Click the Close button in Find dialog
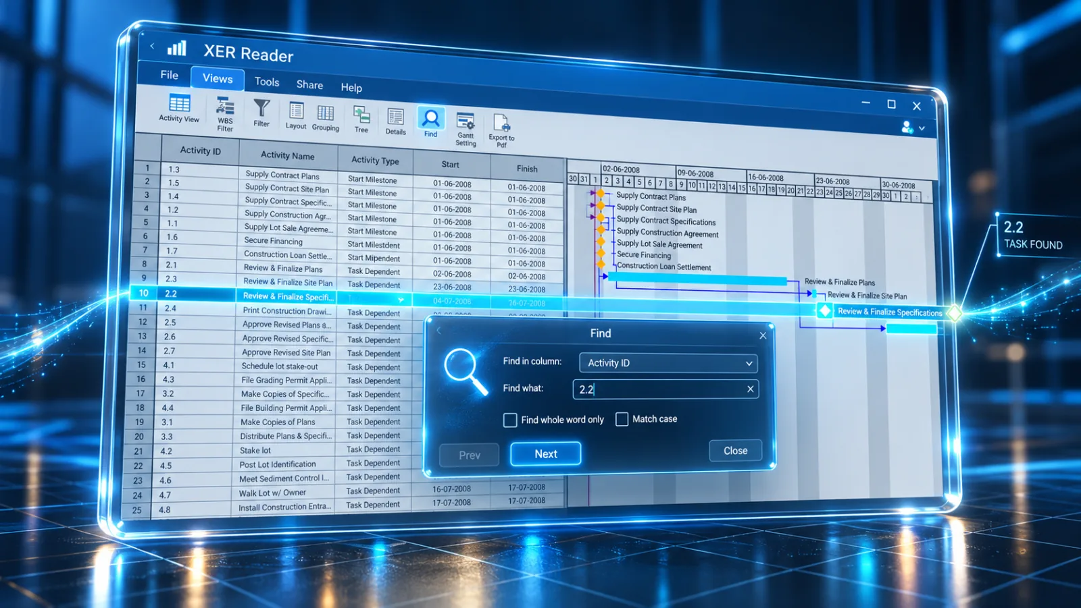Image resolution: width=1081 pixels, height=608 pixels. coord(736,451)
